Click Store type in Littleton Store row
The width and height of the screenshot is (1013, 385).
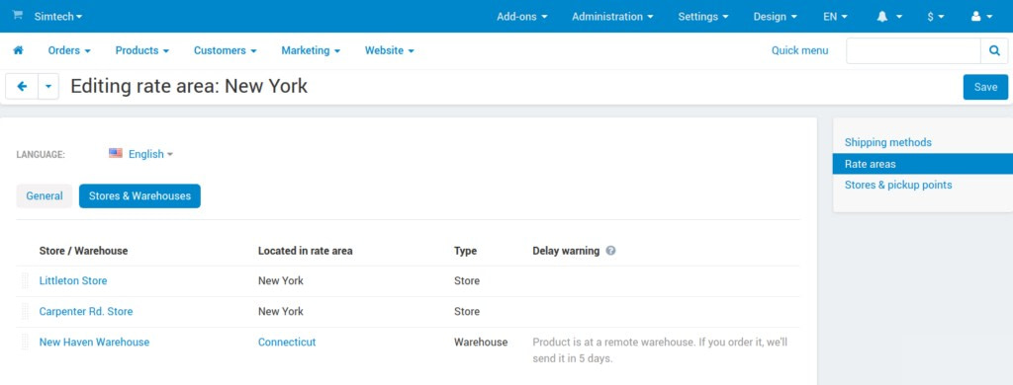pos(467,281)
